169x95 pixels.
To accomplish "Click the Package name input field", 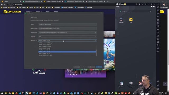I will tap(68, 28).
